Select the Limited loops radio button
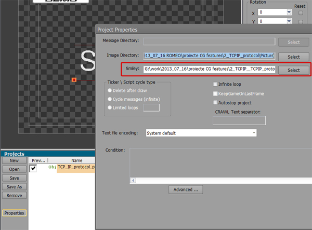This screenshot has height=230, width=312. [110, 107]
